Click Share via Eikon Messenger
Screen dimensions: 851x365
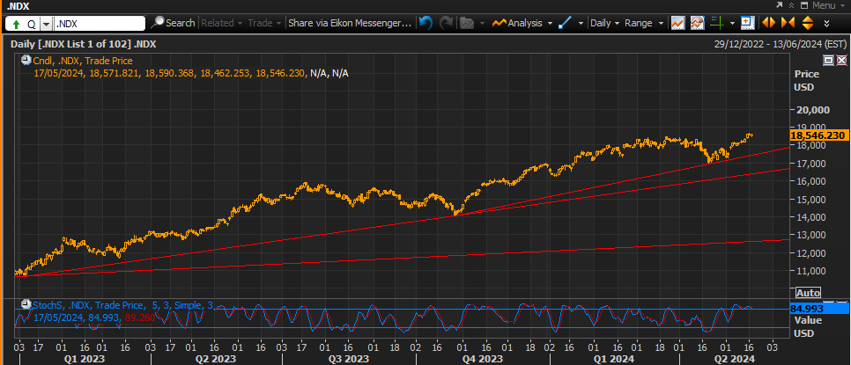pyautogui.click(x=350, y=23)
